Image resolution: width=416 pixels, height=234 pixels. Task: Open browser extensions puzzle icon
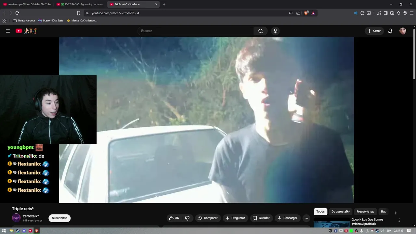click(362, 13)
